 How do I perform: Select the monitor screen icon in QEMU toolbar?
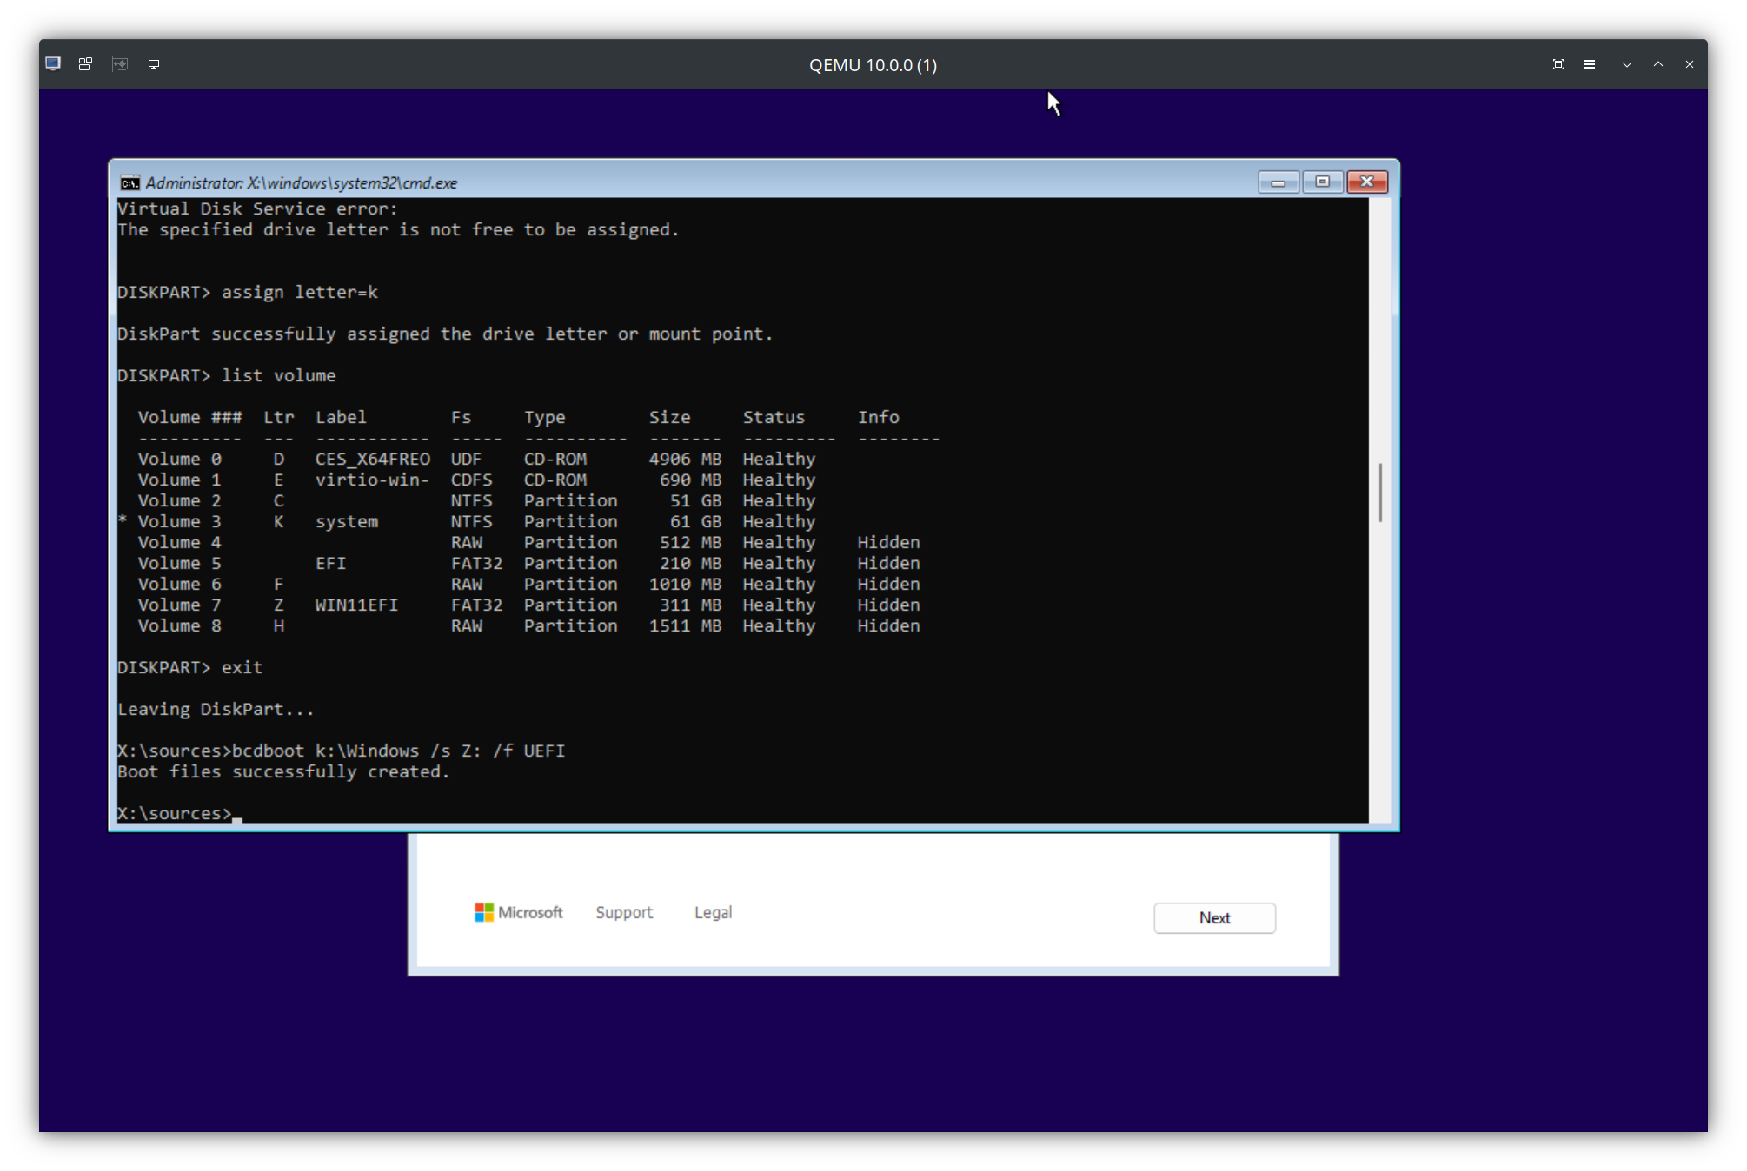pos(154,63)
